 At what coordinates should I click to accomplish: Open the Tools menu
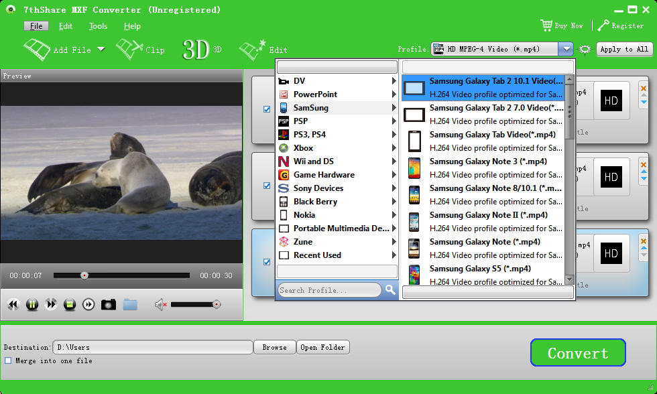click(x=98, y=26)
